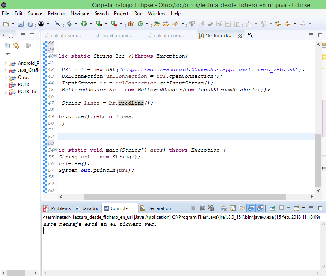The image size is (326, 276).
Task: Expand the PCTR project node
Action: pos(6,84)
